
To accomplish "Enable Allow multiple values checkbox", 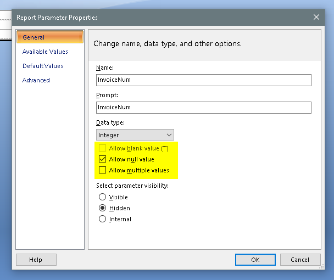I will point(102,170).
